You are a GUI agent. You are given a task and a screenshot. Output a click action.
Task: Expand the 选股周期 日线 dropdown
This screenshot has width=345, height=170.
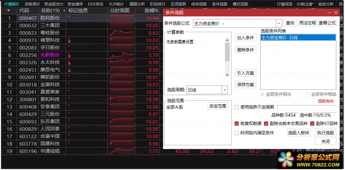225,90
